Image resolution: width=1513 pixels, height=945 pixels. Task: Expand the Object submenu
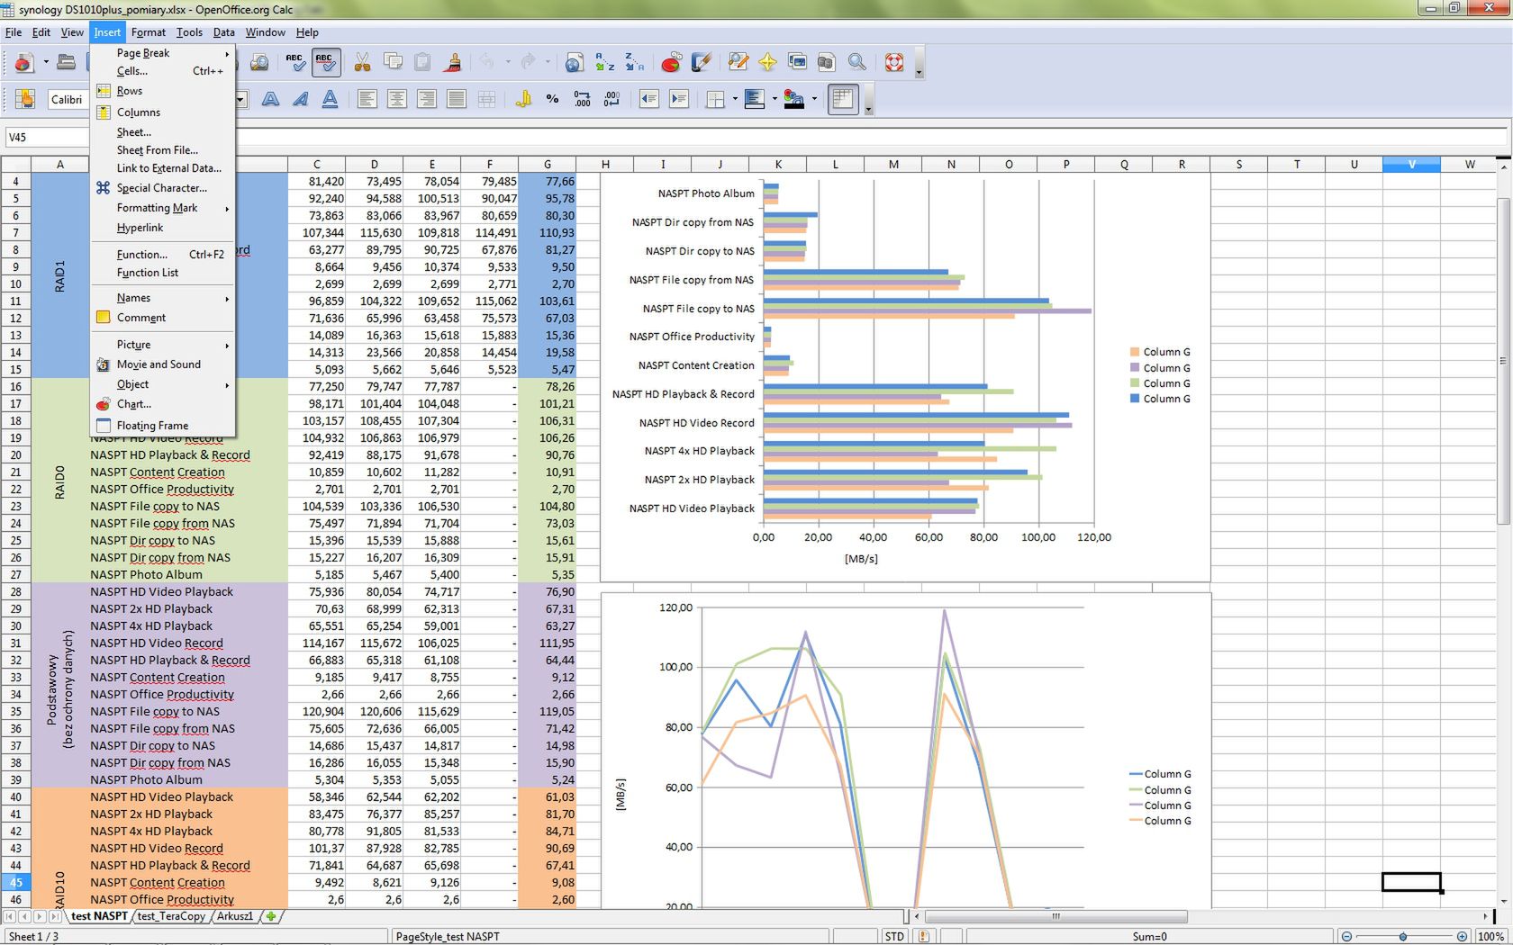coord(163,384)
